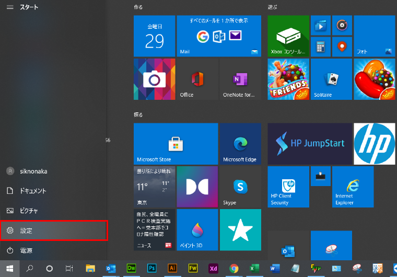The width and height of the screenshot is (397, 277).
Task: Open Snipping Tool from the taskbar
Action: click(x=357, y=269)
